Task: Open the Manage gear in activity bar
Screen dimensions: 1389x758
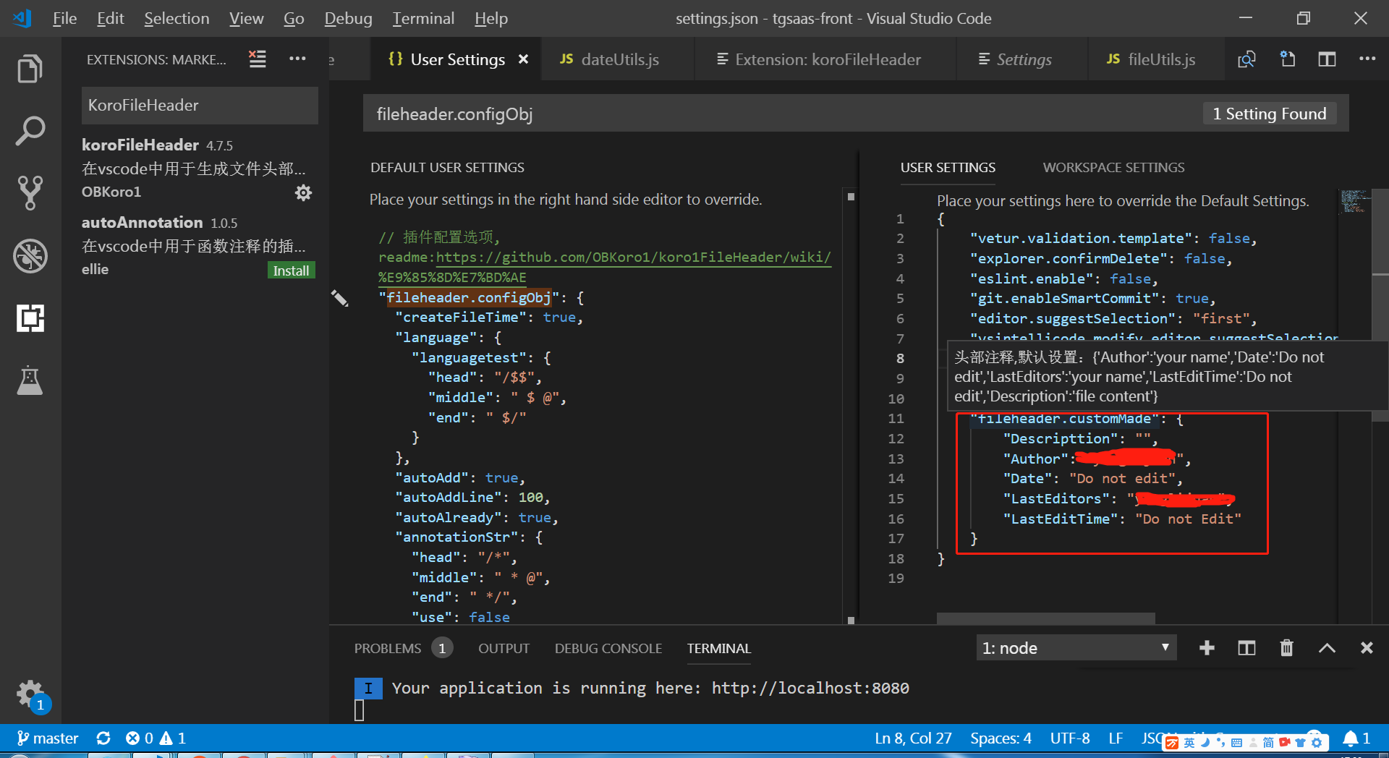Action: click(30, 694)
